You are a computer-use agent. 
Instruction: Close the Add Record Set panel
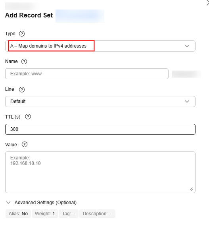(x=207, y=3)
